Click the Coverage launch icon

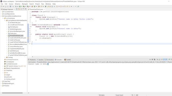tap(24, 6)
